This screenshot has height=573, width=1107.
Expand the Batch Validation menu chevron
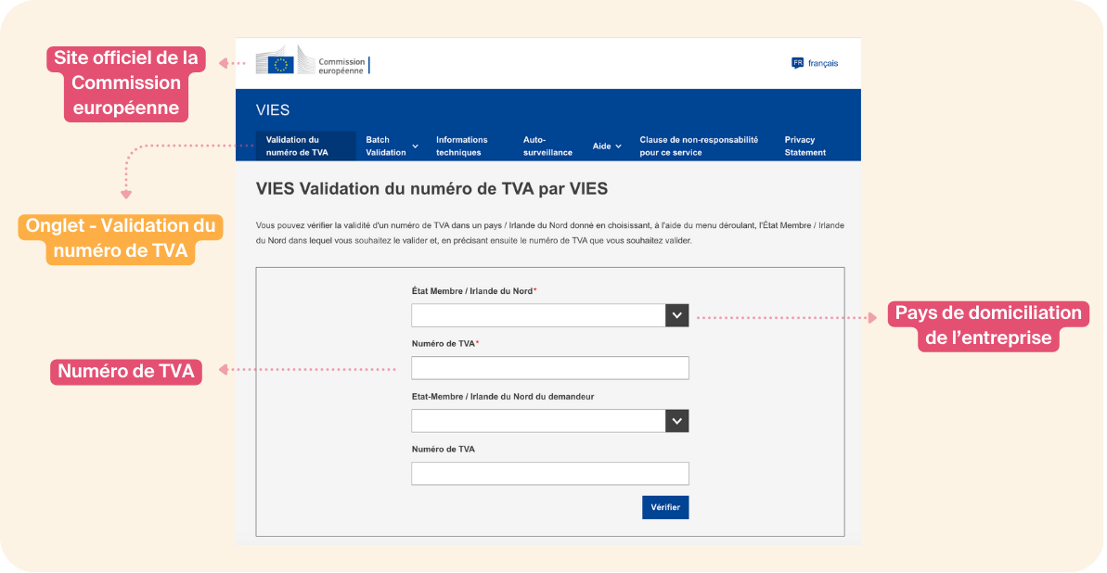[416, 146]
